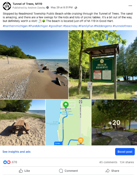Open the +20 more photos thumbnail

pyautogui.click(x=114, y=122)
